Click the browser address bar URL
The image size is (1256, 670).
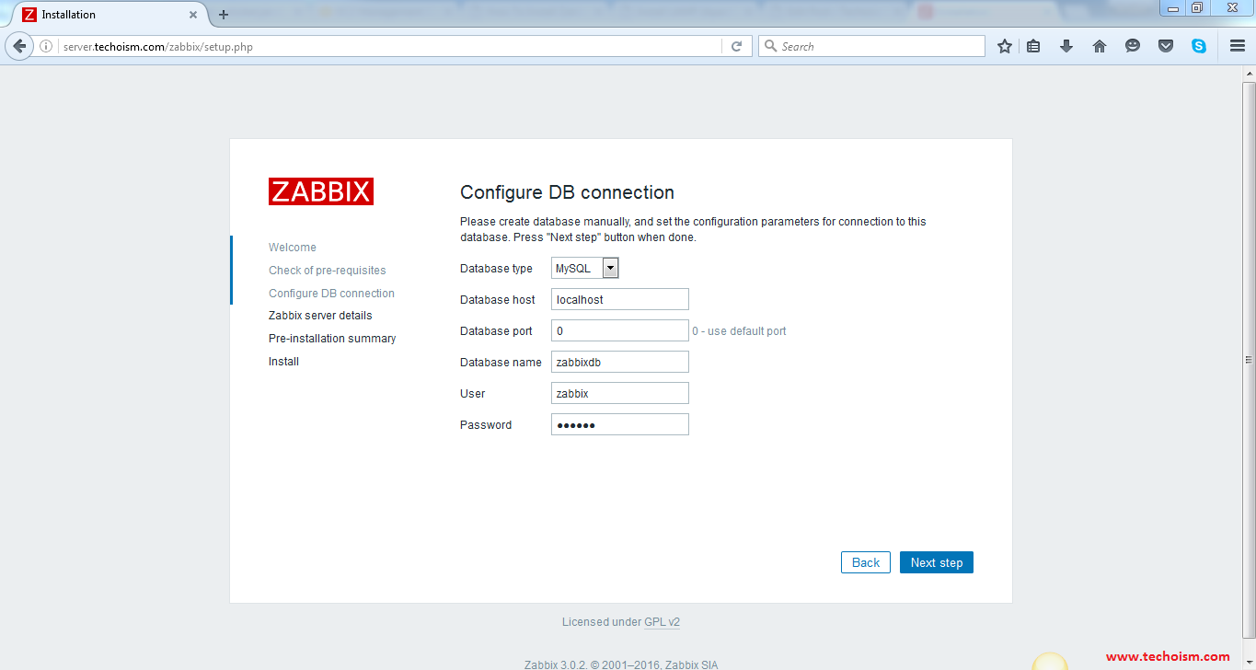391,46
